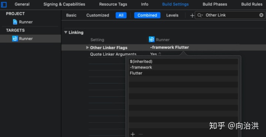This screenshot has height=137, width=266.
Task: Switch to the Info tab
Action: pyautogui.click(x=144, y=4)
